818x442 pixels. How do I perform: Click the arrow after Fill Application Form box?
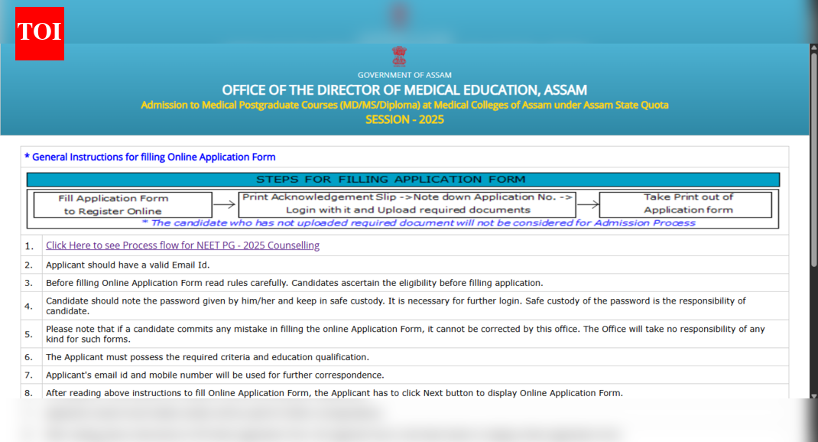pyautogui.click(x=224, y=204)
